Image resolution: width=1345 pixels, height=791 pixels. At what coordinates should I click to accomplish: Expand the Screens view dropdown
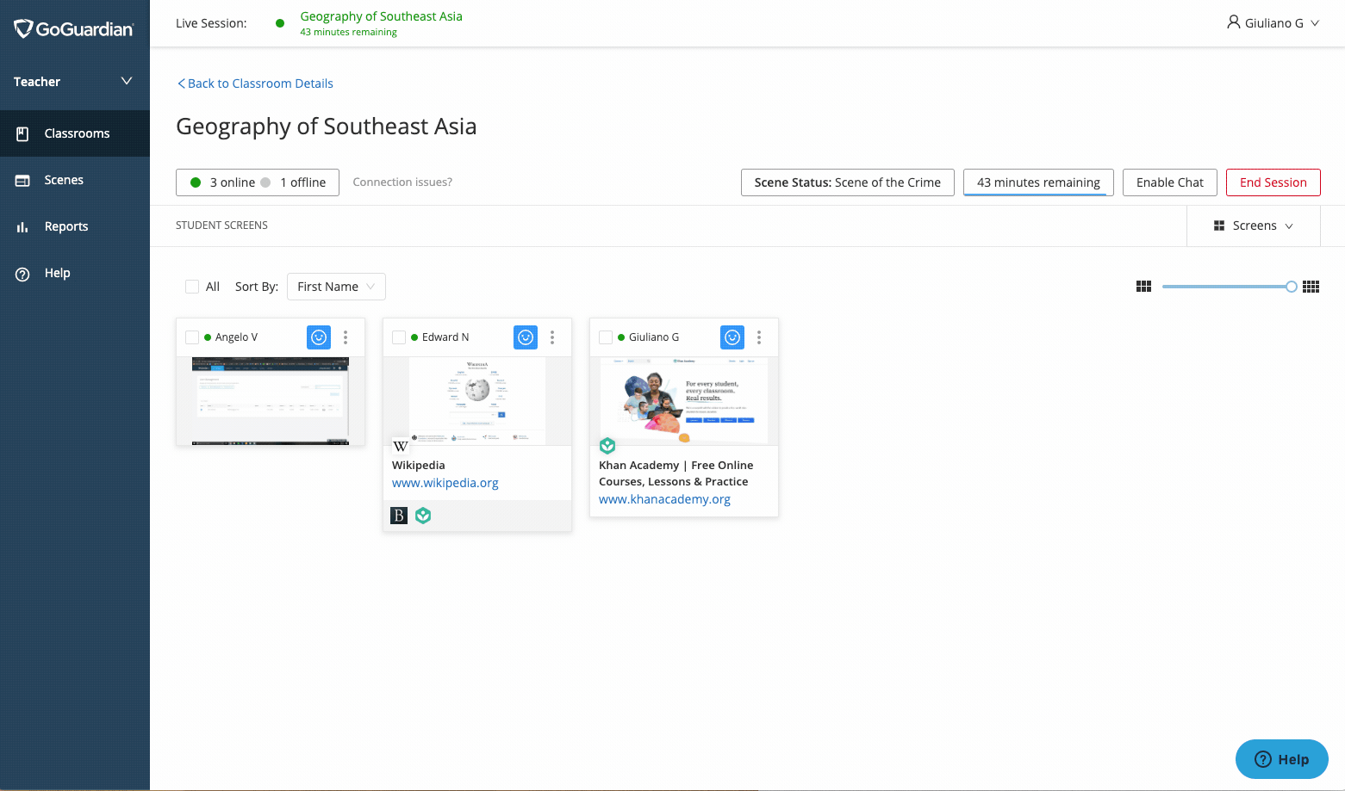(x=1254, y=226)
